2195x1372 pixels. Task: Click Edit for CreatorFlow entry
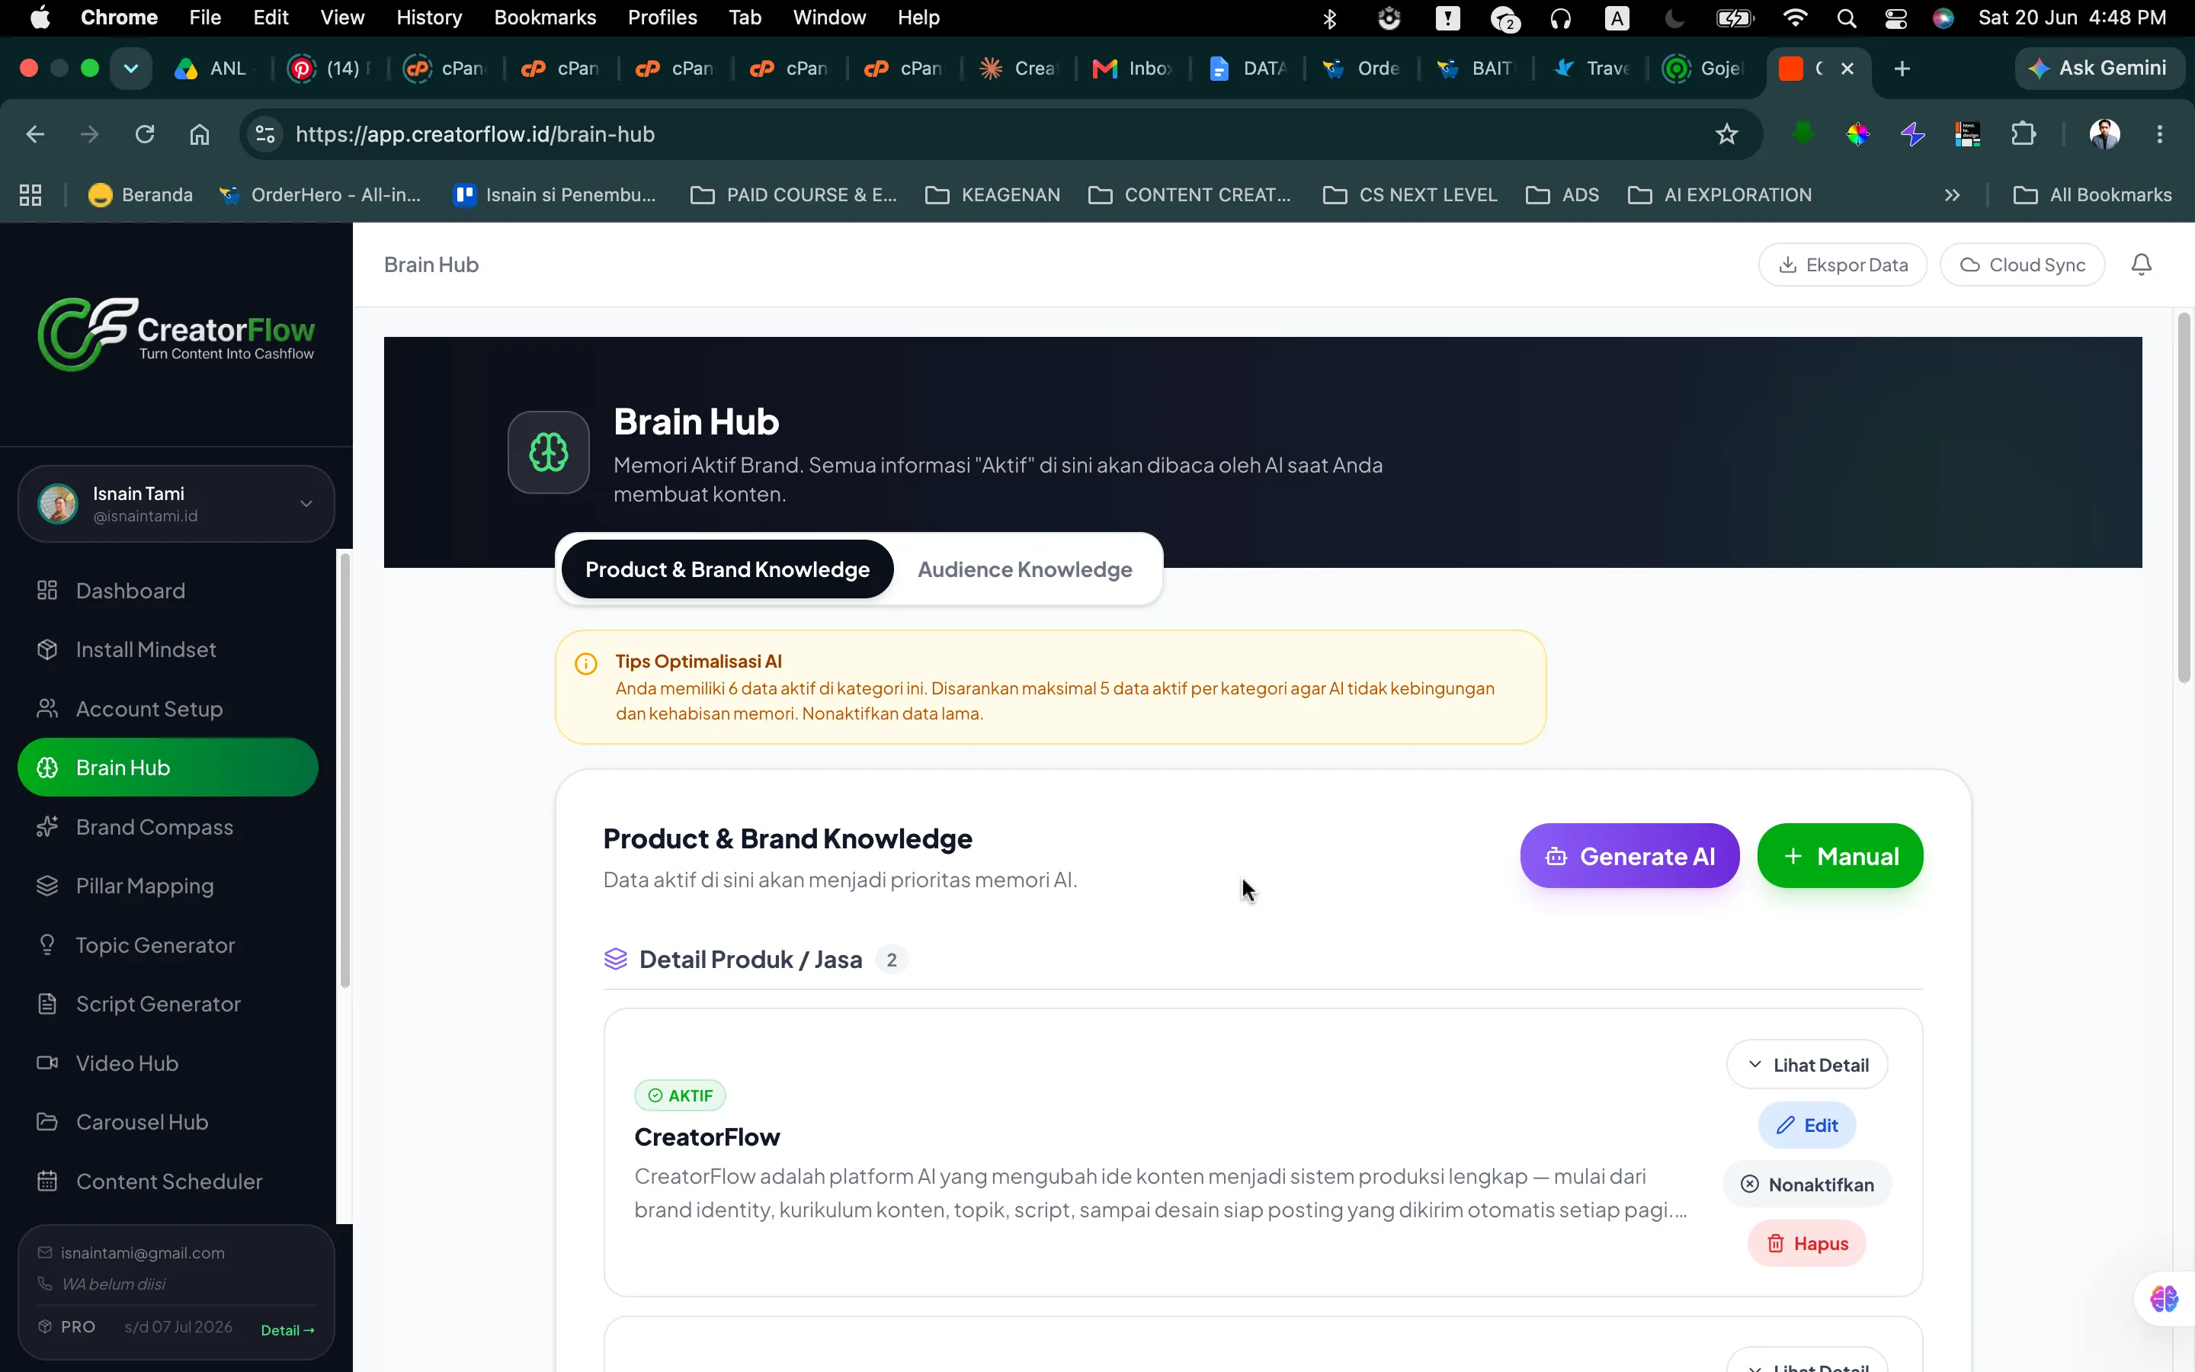1807,1125
